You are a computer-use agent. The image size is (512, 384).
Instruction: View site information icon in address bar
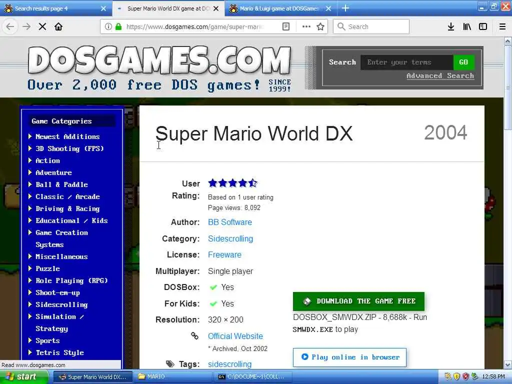(108, 27)
